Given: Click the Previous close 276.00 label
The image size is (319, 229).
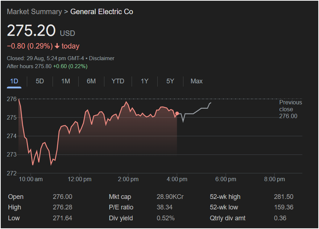Looking at the screenshot, I should 290,109.
